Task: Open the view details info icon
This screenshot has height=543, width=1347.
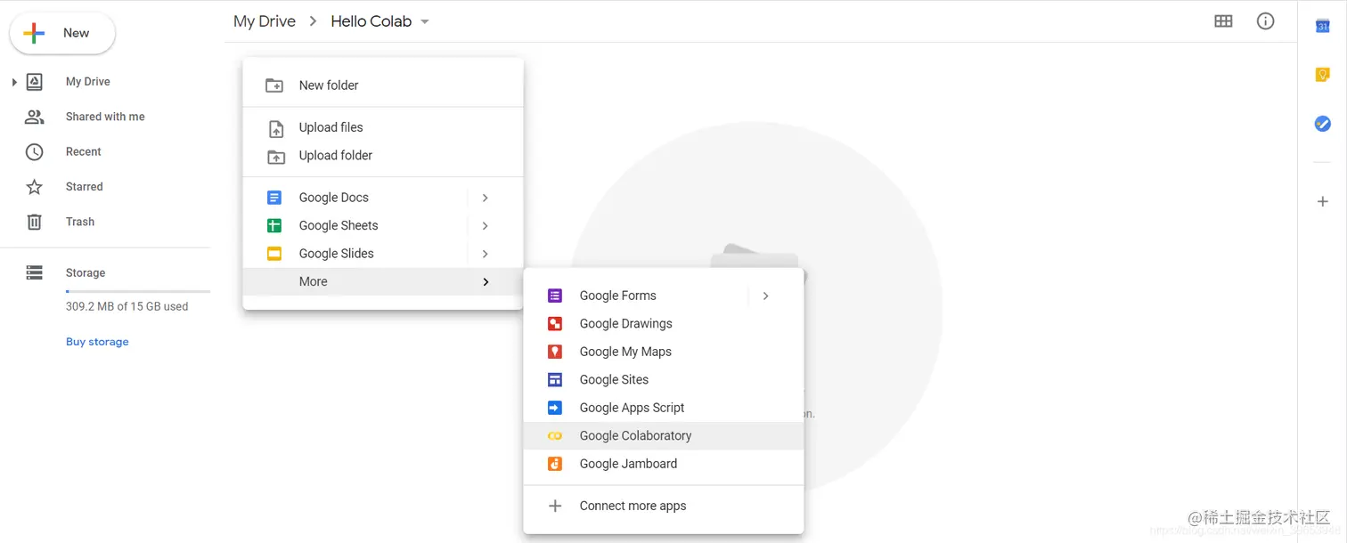Action: (1265, 21)
